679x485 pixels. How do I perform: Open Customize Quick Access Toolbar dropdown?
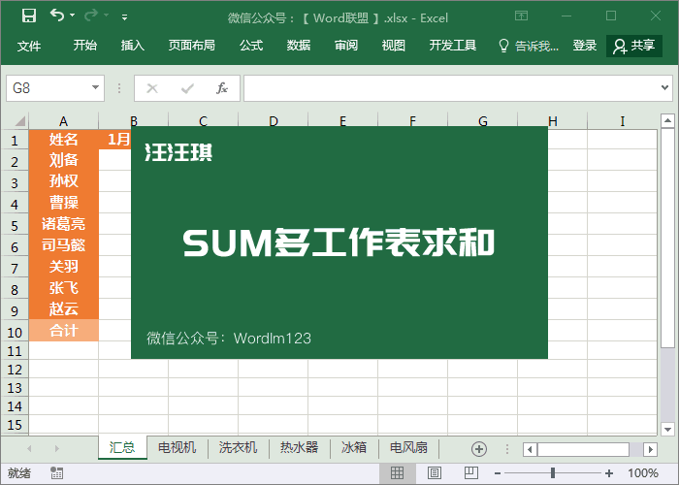pyautogui.click(x=125, y=17)
